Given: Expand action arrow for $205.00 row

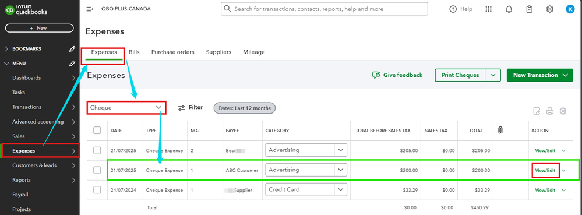Looking at the screenshot, I should pyautogui.click(x=564, y=151).
